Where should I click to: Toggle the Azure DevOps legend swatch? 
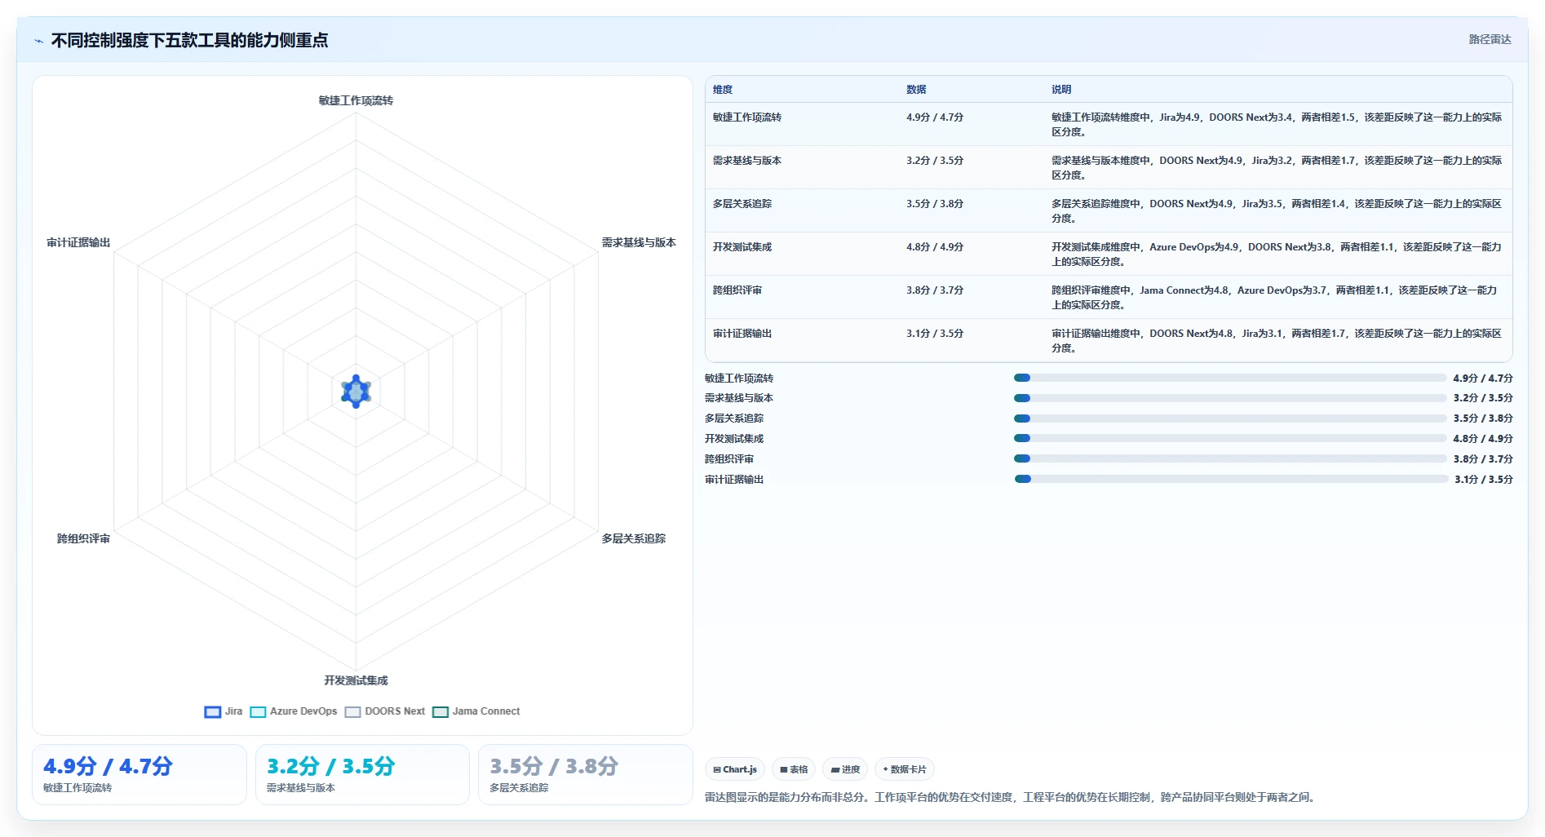click(258, 711)
